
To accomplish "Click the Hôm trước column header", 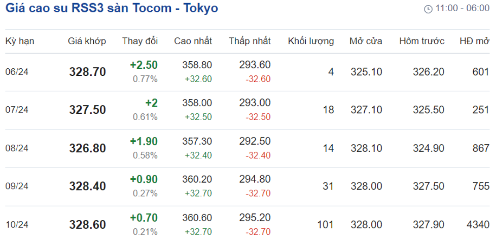I will 422,41.
